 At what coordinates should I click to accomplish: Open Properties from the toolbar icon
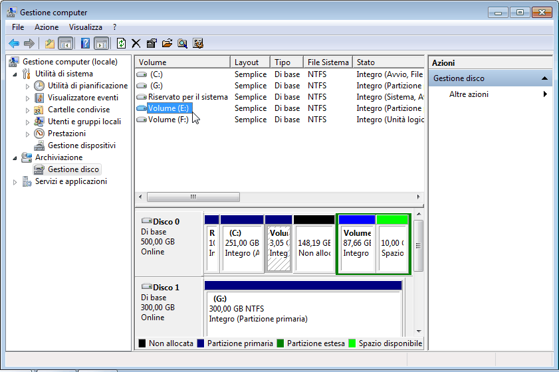click(152, 43)
